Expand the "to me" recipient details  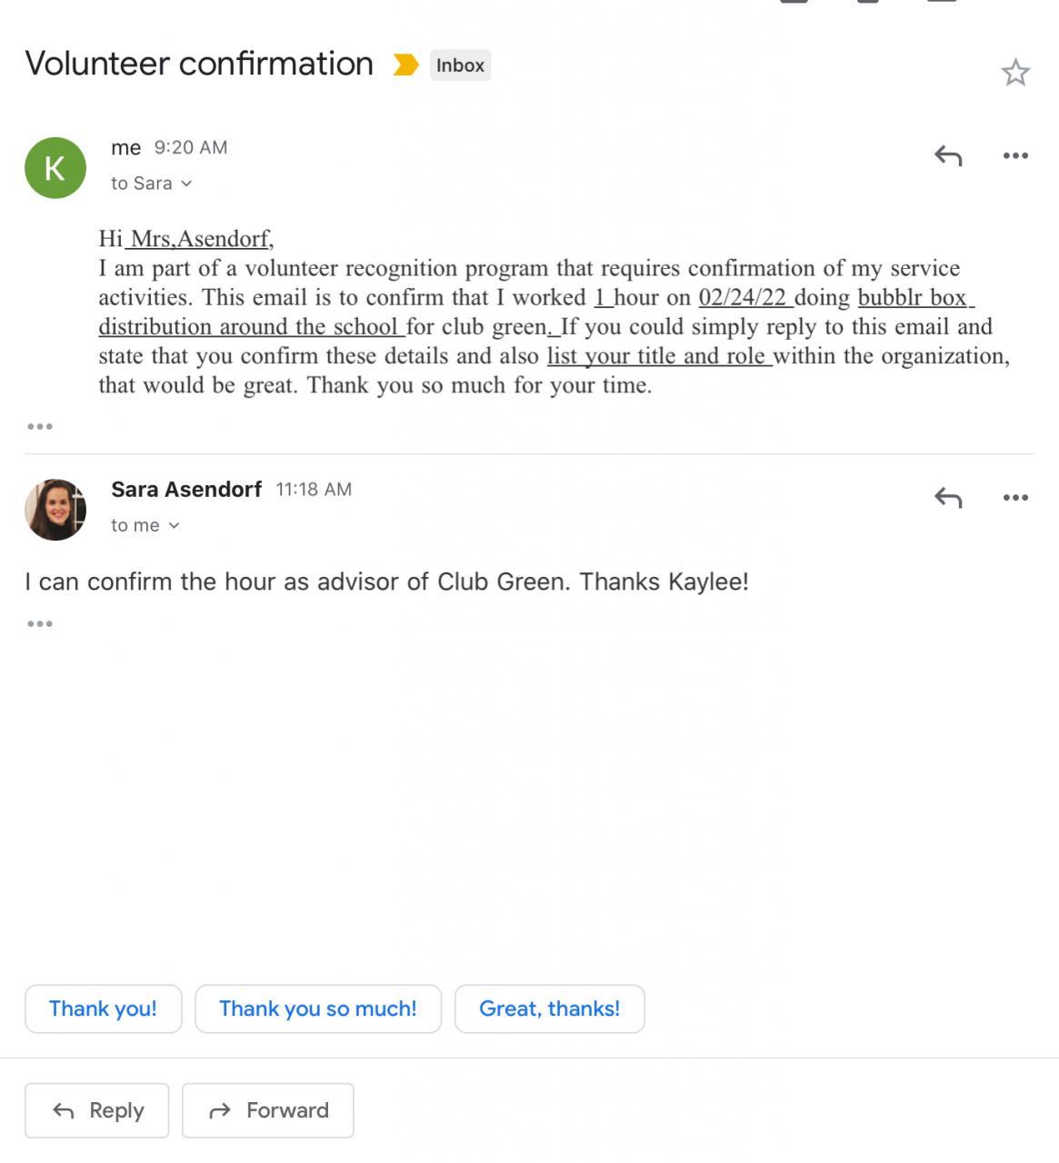pyautogui.click(x=145, y=525)
